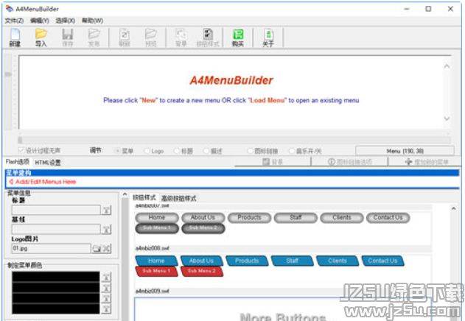Click the X clear icon next to 01.jpg
The image size is (465, 321).
click(106, 248)
